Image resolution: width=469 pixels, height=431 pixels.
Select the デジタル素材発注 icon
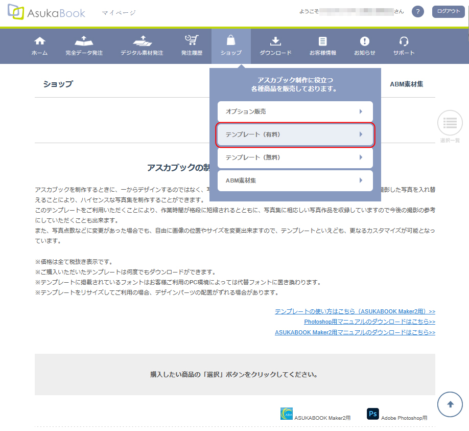142,41
